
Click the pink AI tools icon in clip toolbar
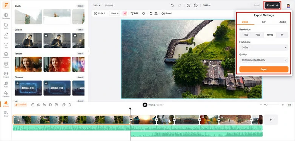coord(125,14)
